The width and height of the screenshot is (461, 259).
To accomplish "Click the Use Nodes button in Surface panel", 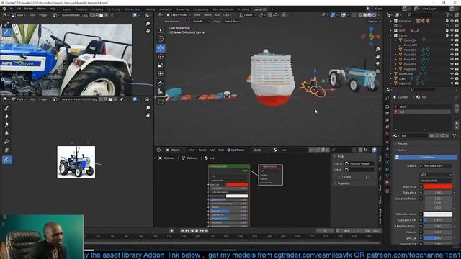I will pos(426,158).
